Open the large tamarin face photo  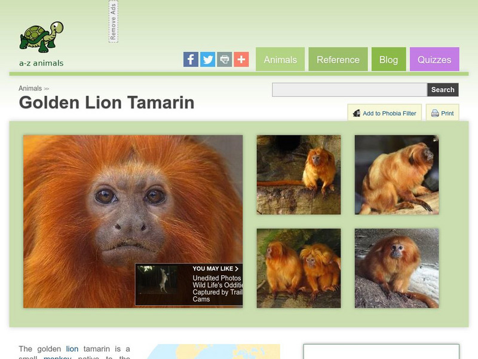pos(133,221)
